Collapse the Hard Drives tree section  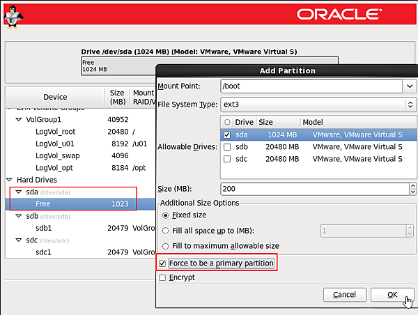click(9, 180)
